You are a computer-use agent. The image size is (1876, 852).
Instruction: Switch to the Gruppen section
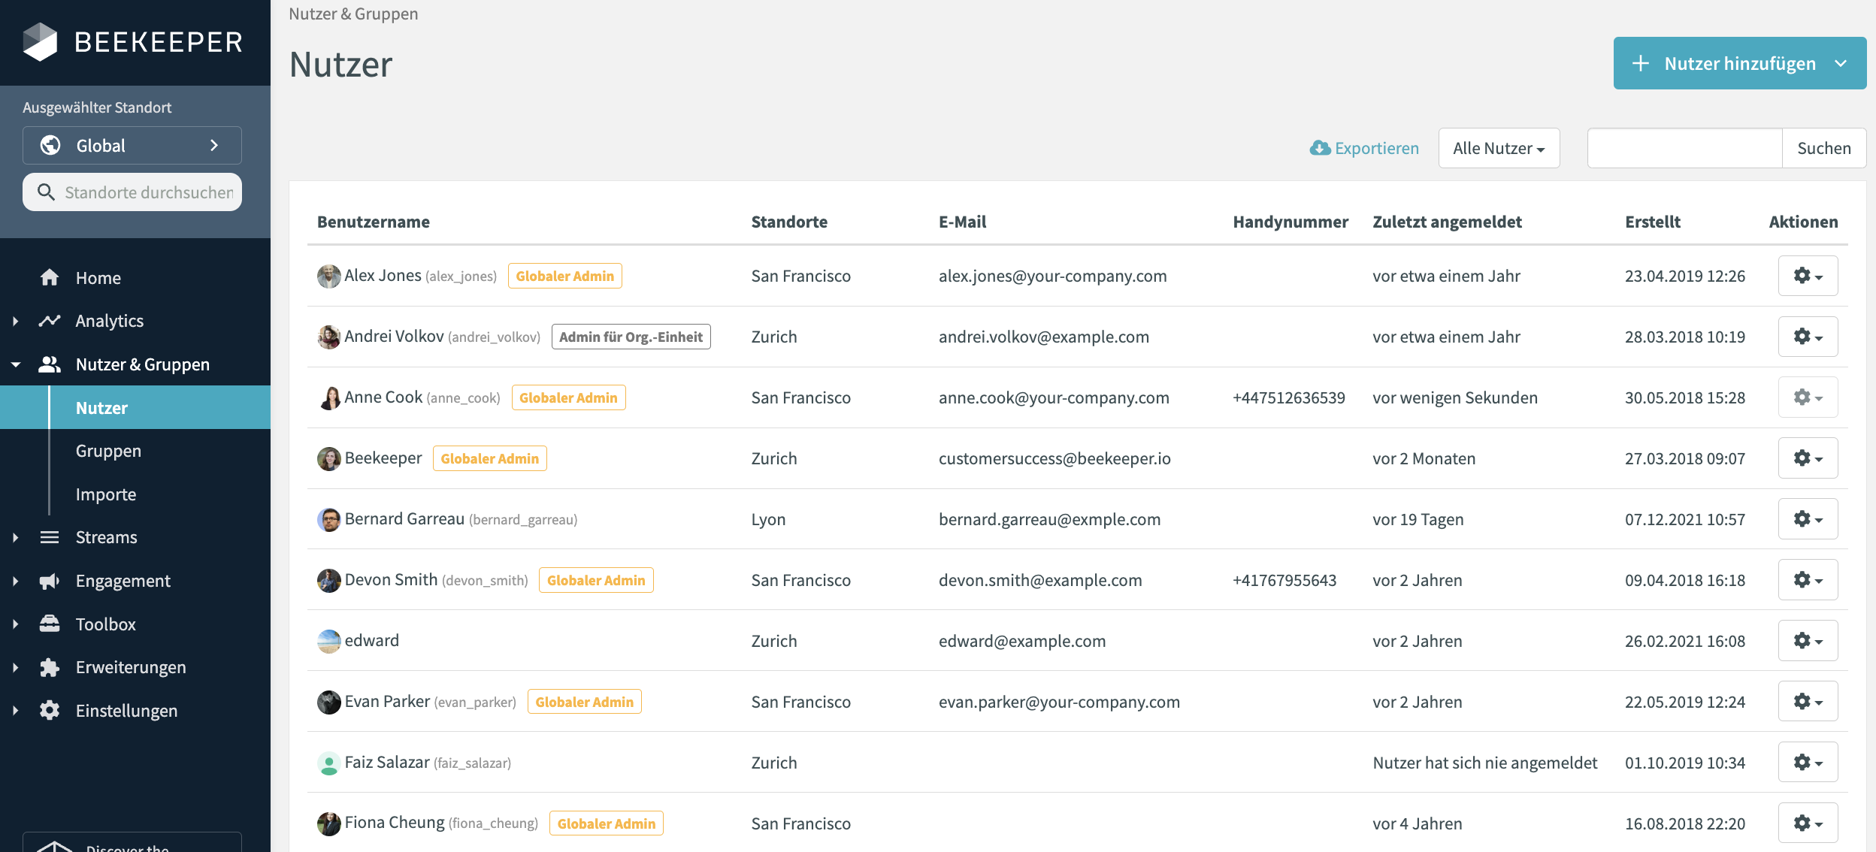tap(107, 451)
